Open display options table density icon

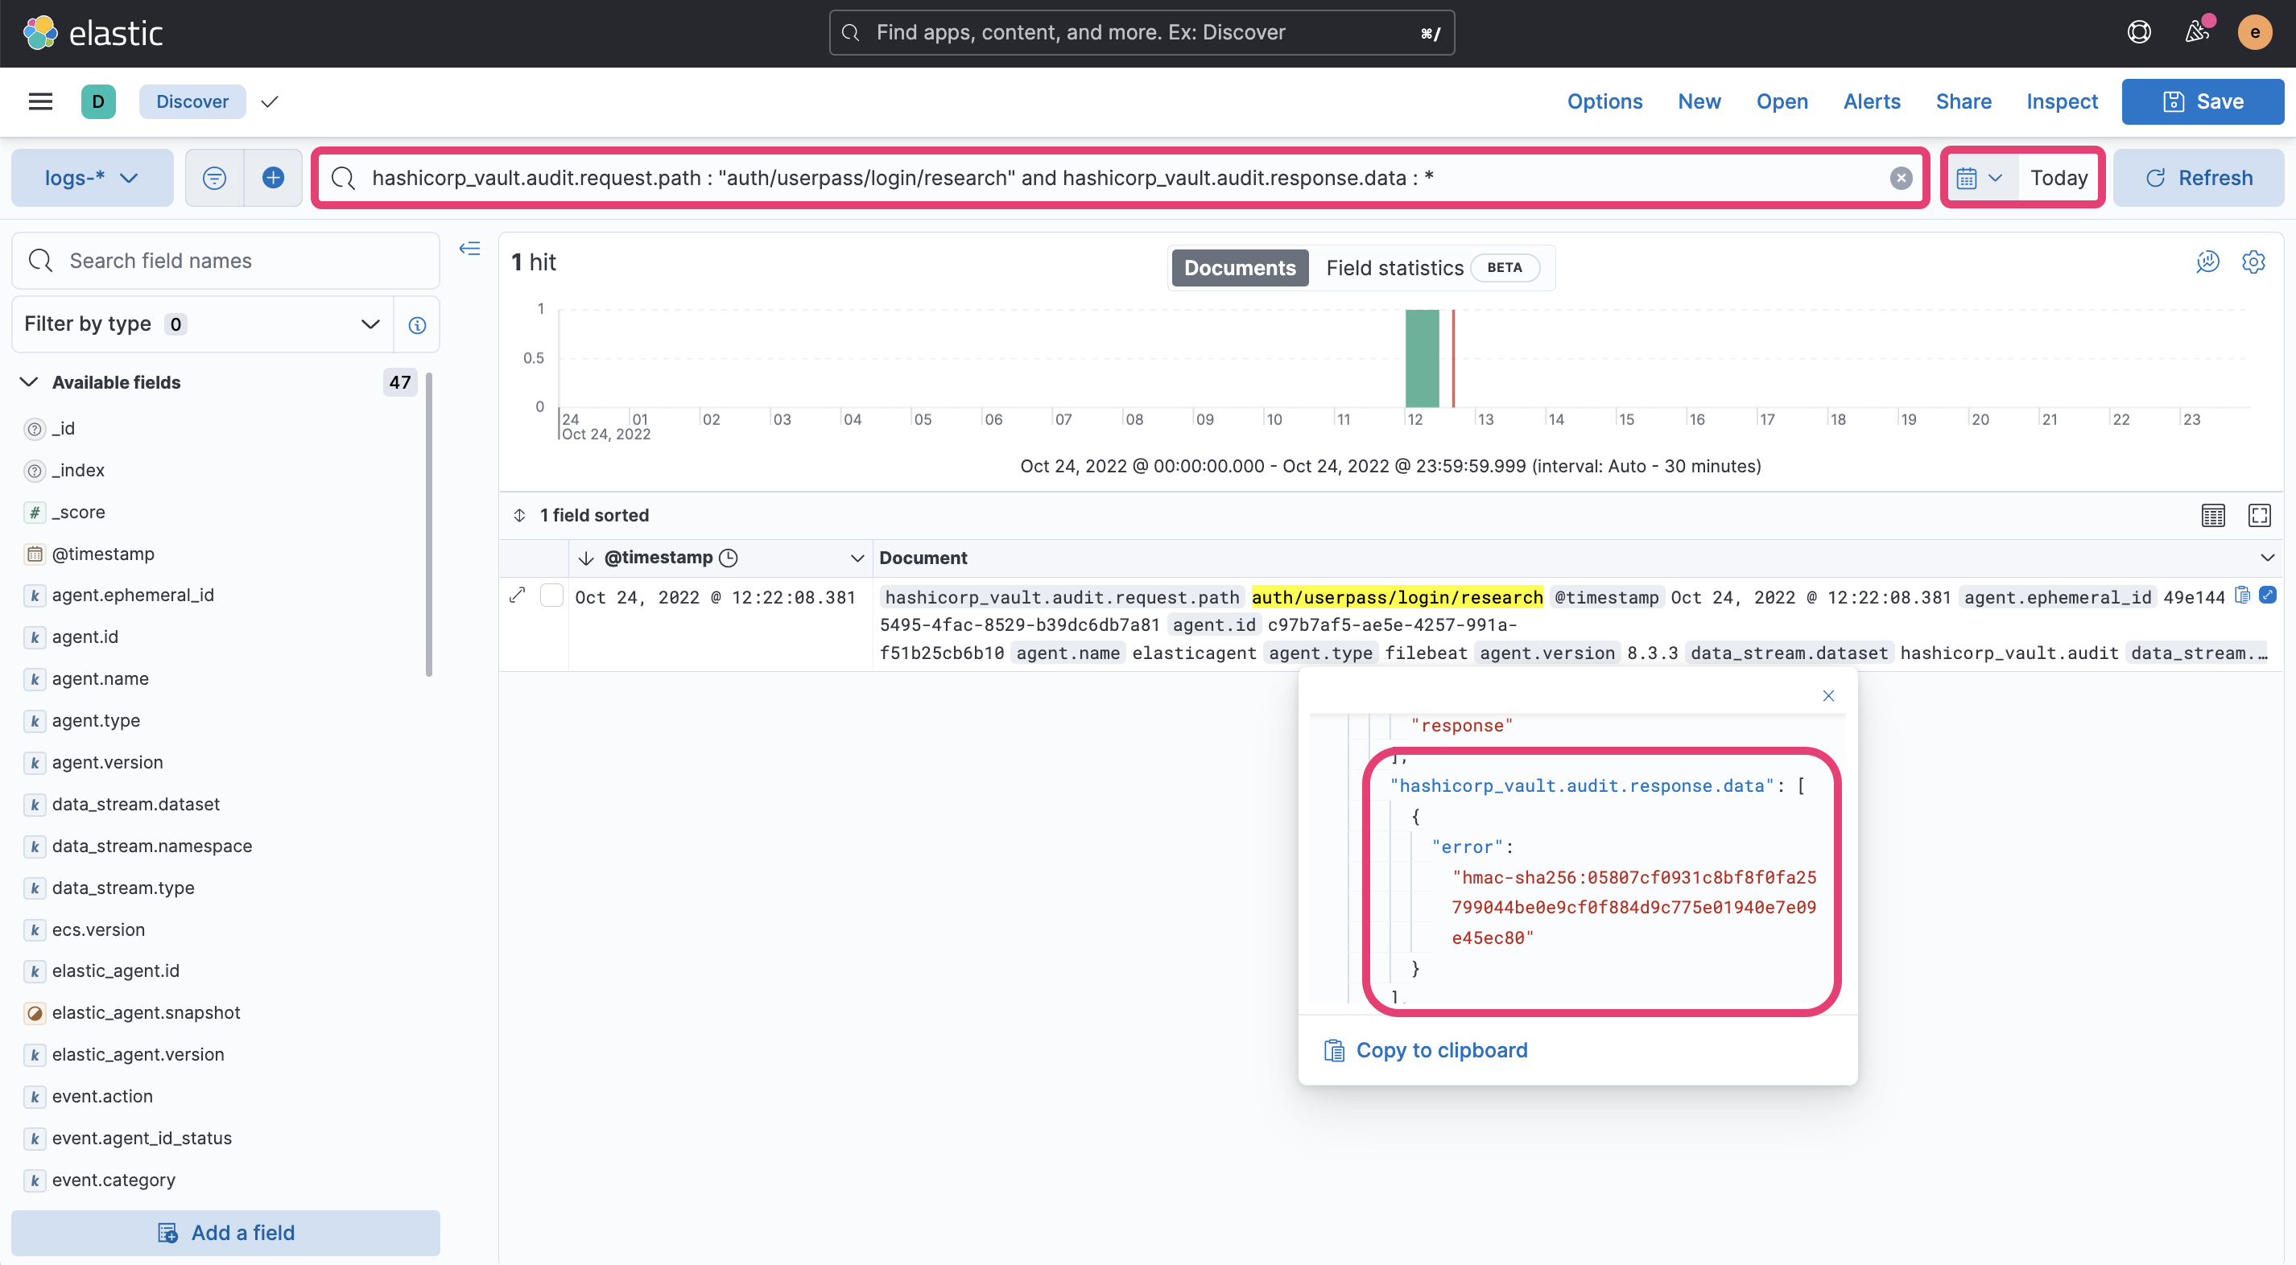tap(2213, 516)
